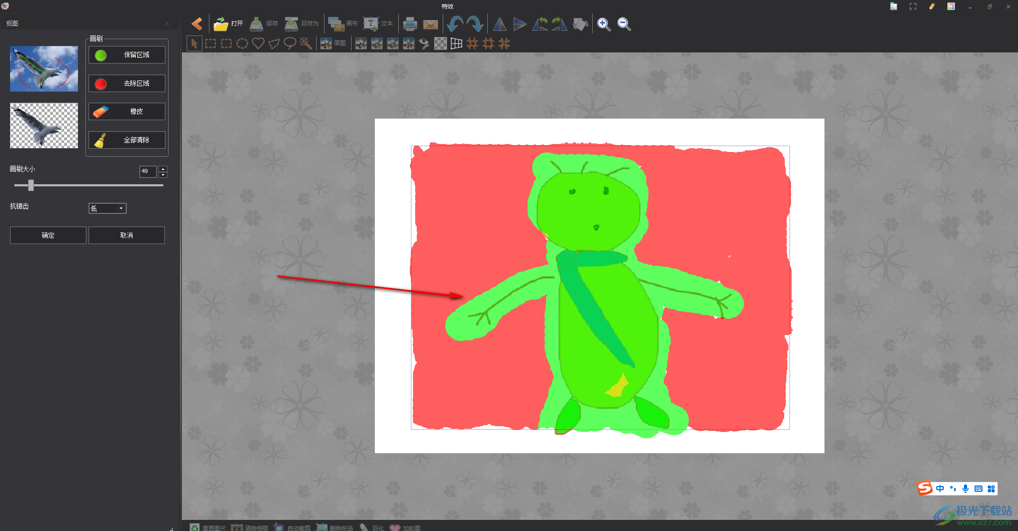
Task: Rotate image left icon
Action: 540,24
